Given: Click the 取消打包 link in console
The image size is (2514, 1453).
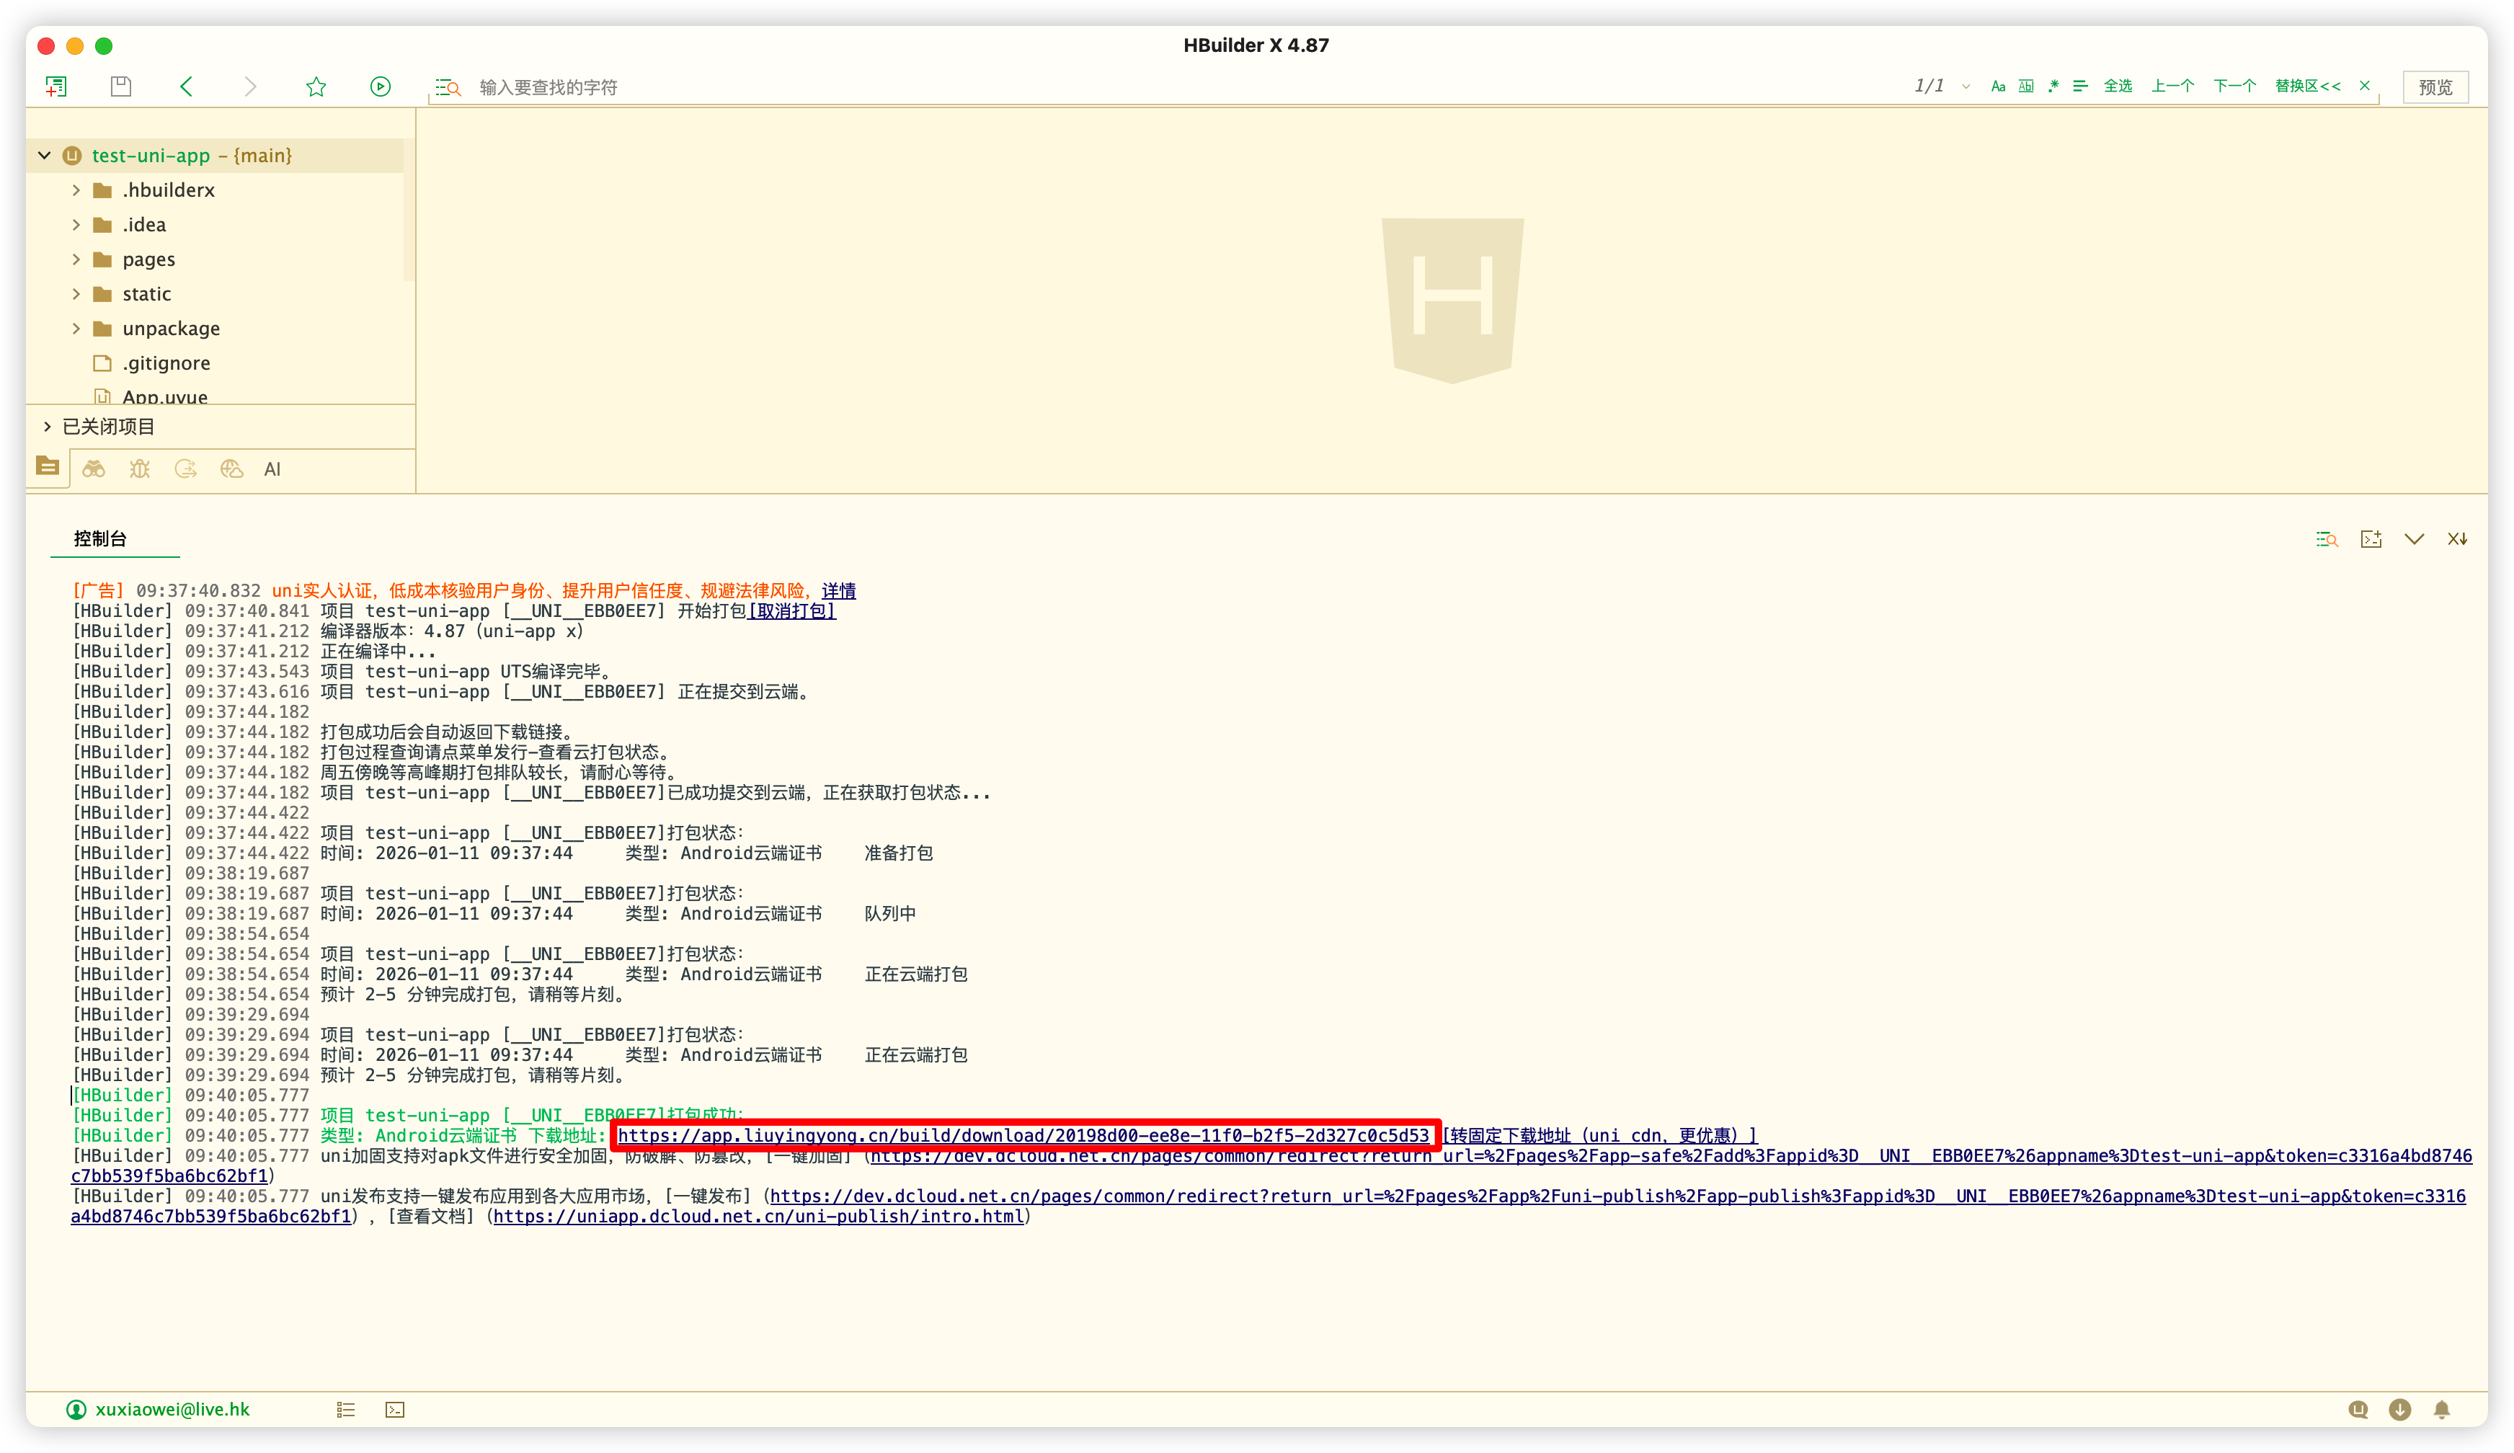Looking at the screenshot, I should (791, 610).
